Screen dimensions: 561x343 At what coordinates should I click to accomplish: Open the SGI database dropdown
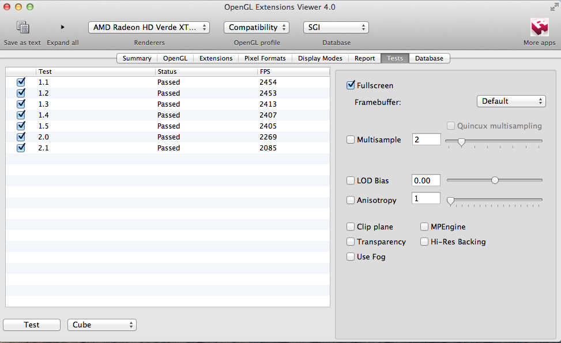tap(336, 28)
